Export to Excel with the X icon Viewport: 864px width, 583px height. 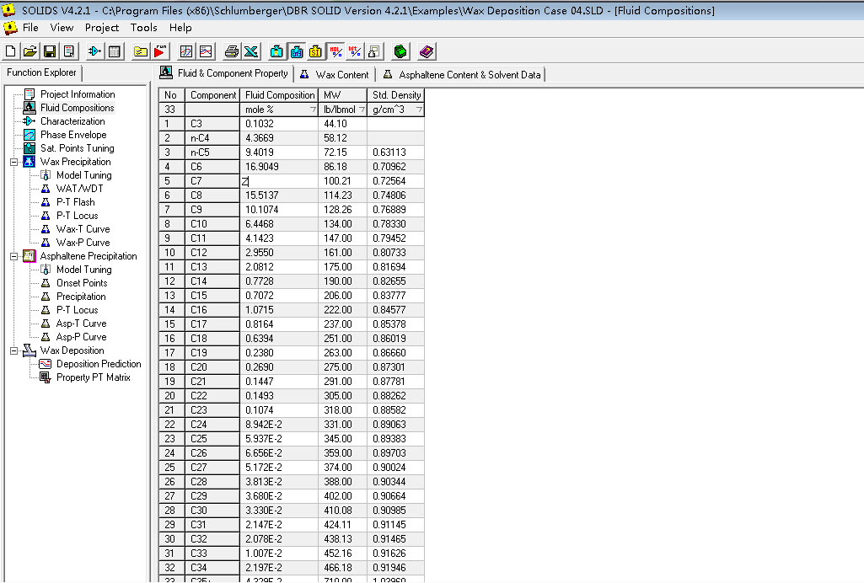pyautogui.click(x=251, y=51)
